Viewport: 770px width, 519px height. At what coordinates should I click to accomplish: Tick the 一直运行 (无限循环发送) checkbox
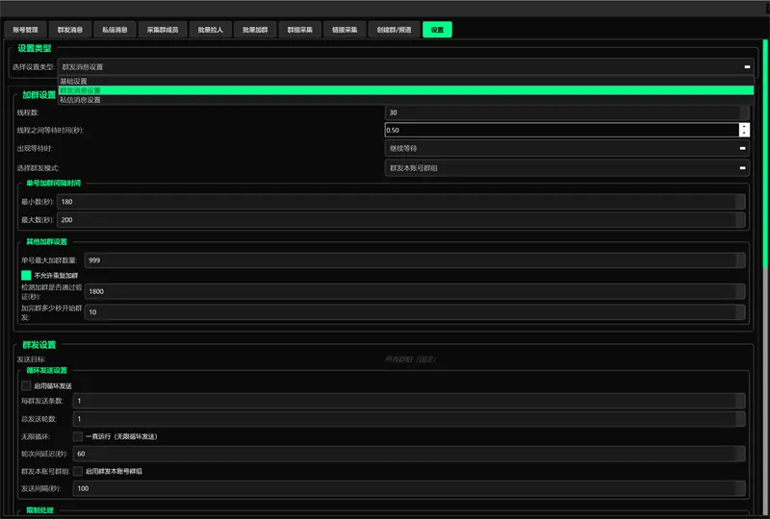coord(78,435)
